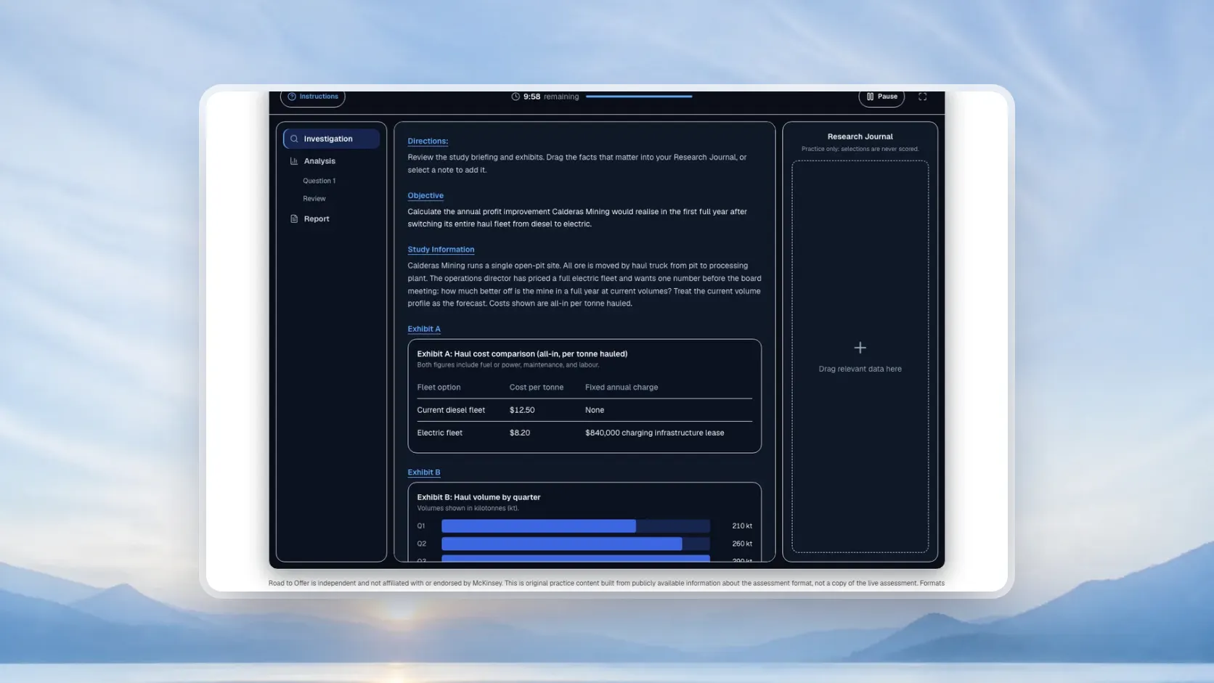The height and width of the screenshot is (683, 1214).
Task: Click the Research Journal panel title
Action: (860, 136)
